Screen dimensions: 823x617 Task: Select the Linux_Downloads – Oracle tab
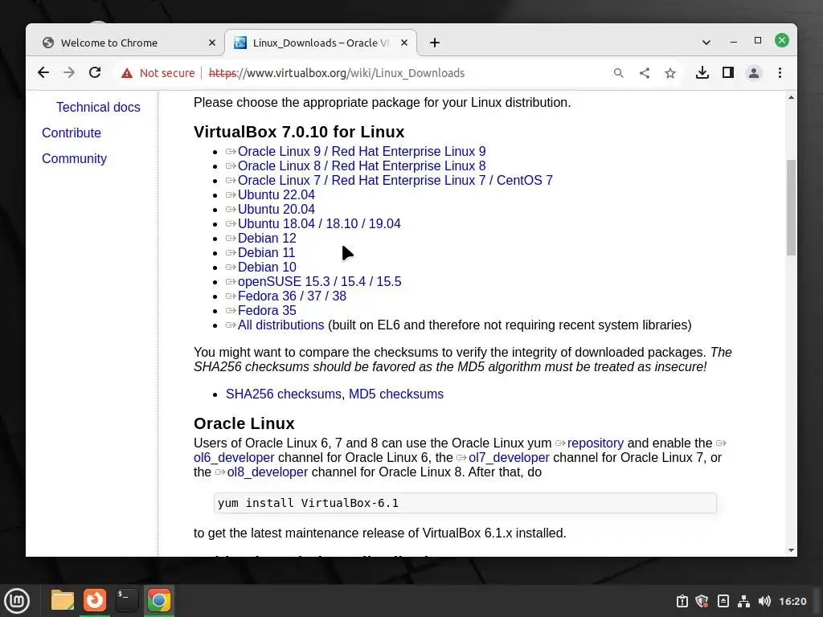[x=321, y=43]
